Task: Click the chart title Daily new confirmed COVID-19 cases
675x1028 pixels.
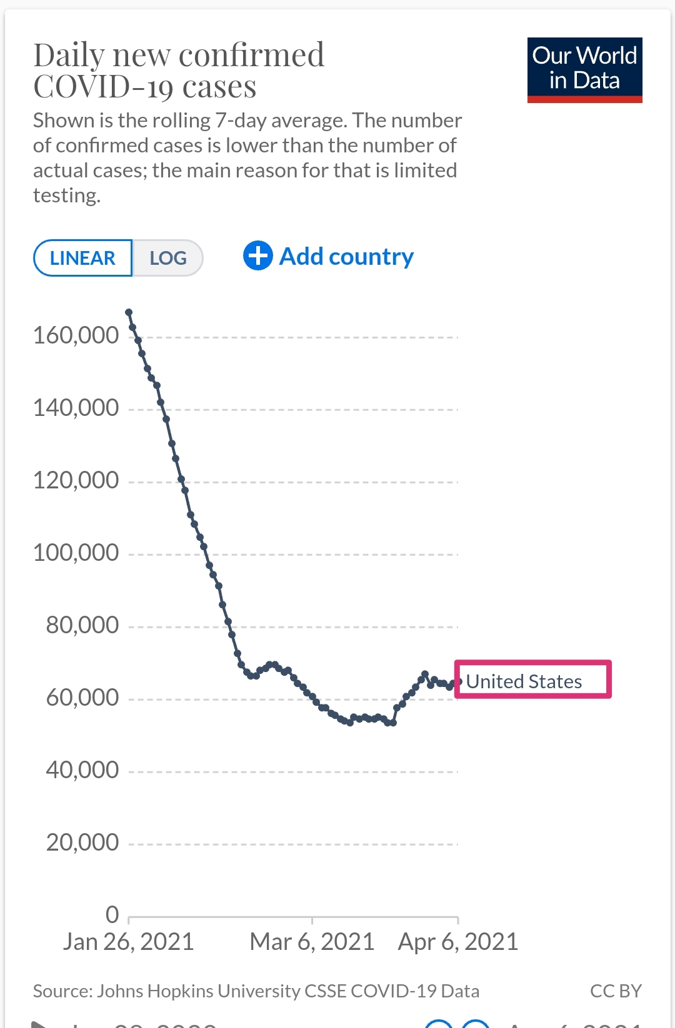Action: point(179,71)
